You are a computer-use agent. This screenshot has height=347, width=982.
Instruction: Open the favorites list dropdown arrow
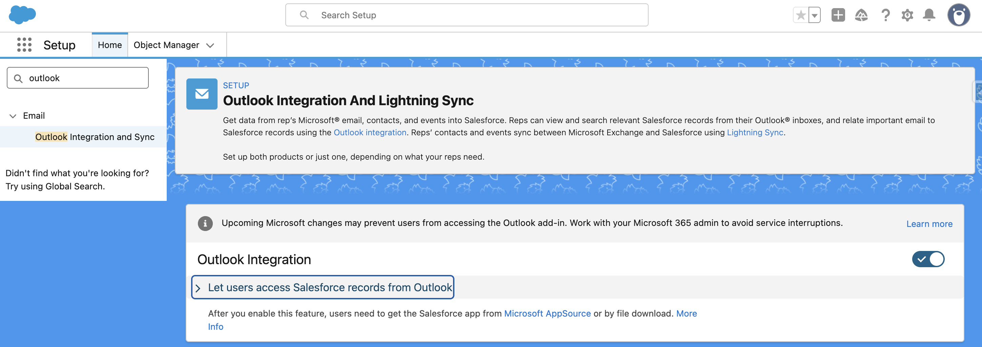click(x=814, y=16)
